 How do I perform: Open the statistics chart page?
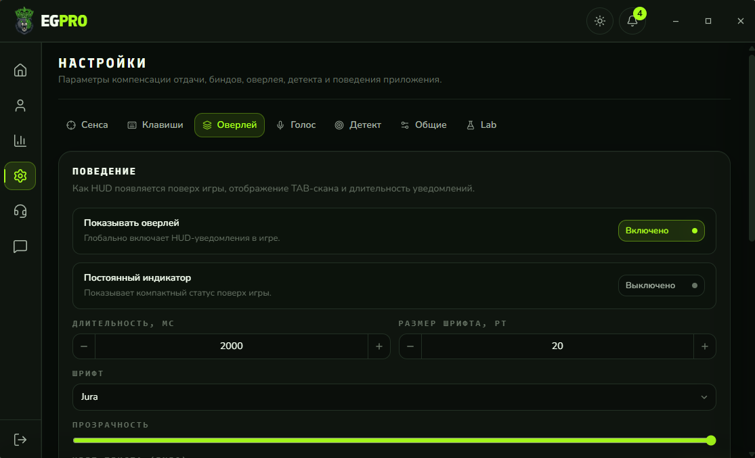(x=20, y=141)
